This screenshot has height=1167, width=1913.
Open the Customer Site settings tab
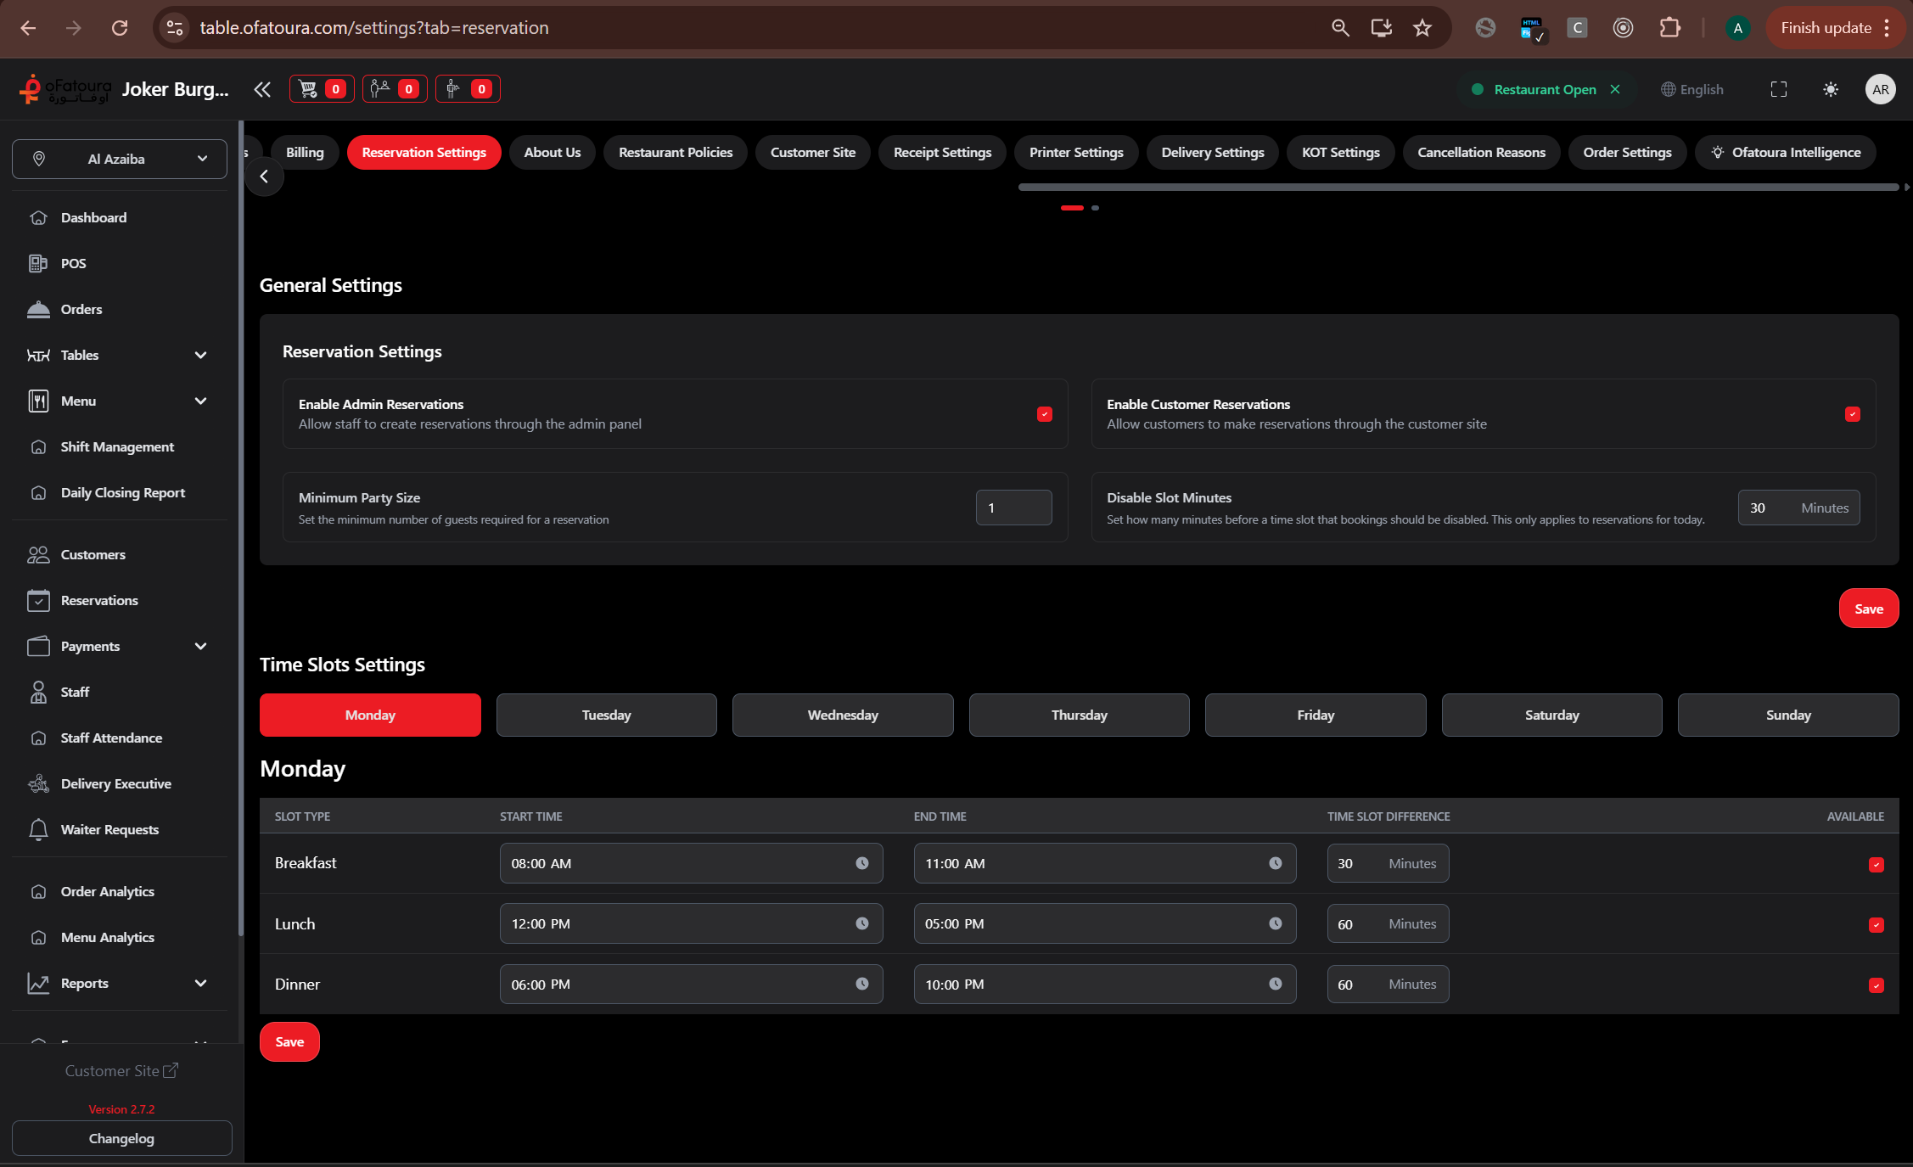pyautogui.click(x=812, y=152)
